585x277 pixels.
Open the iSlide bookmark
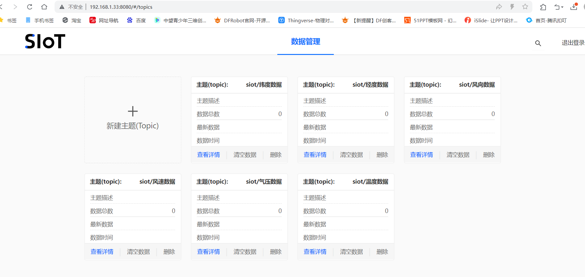491,20
